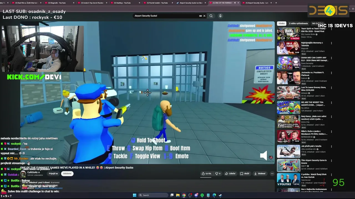Viewport: 355px width, 199px height.
Task: Switch to Pozrieť neskôr - YouTube tab
Action: (158, 3)
